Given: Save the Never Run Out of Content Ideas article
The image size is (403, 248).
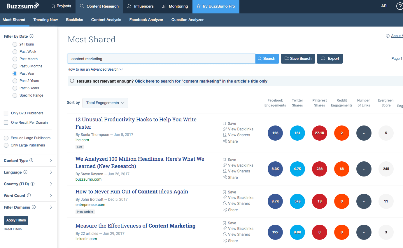Looking at the screenshot, I should point(229,192).
